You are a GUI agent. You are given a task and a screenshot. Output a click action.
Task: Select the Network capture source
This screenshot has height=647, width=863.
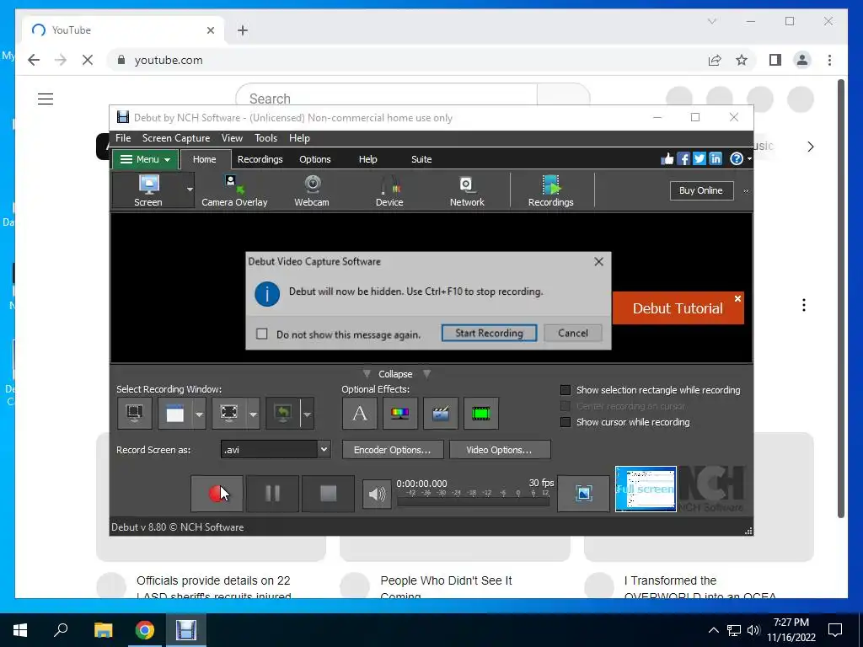(467, 190)
